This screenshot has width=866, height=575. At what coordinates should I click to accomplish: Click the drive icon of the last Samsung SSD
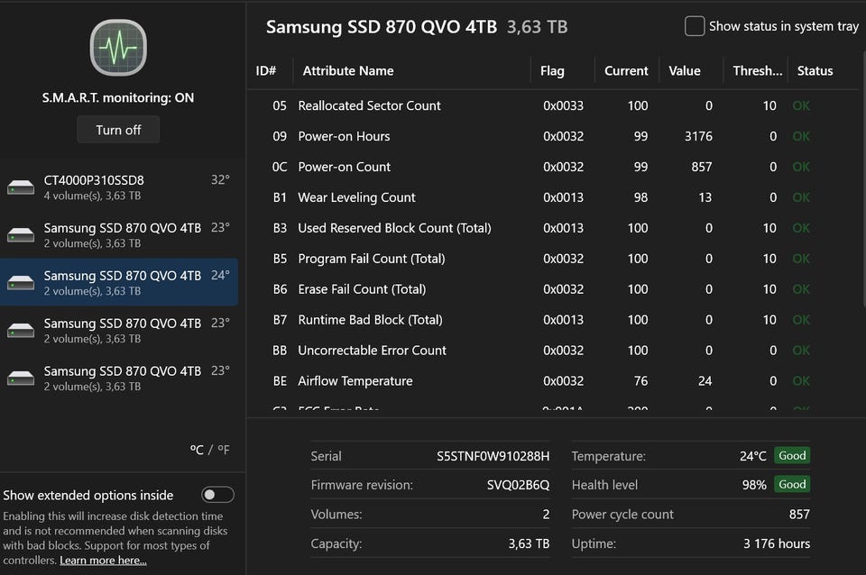(x=21, y=379)
